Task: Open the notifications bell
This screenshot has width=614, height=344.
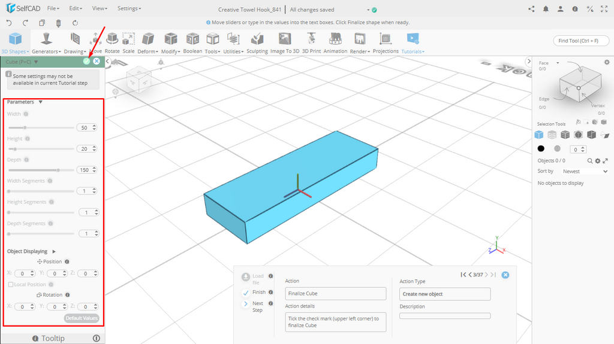Action: coord(546,9)
